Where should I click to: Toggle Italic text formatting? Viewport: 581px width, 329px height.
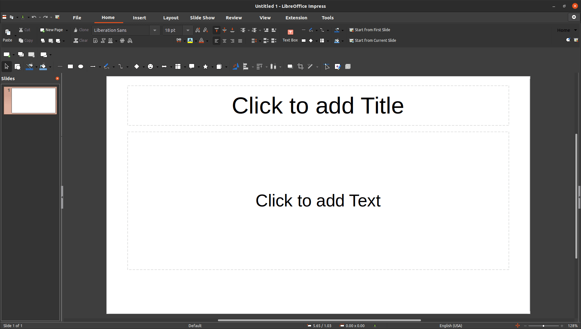tap(103, 41)
